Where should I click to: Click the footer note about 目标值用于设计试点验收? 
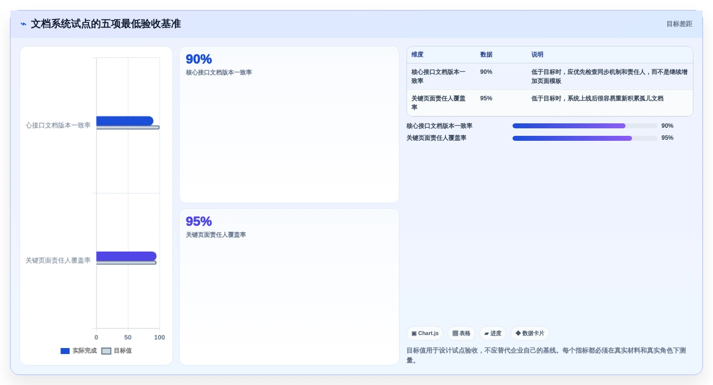click(x=546, y=356)
